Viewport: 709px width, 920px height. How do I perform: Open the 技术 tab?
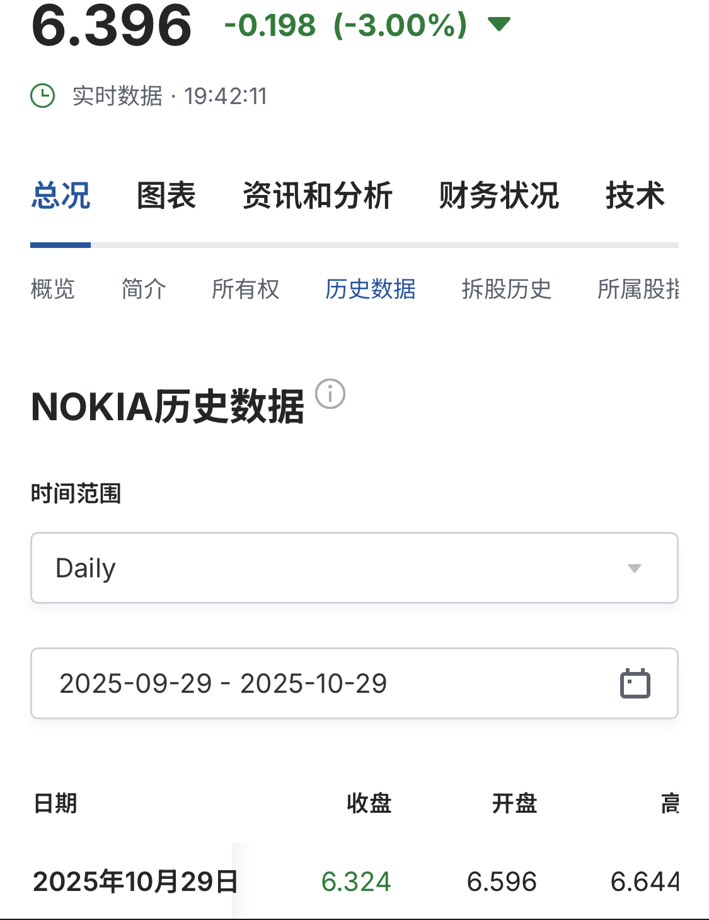pyautogui.click(x=635, y=196)
